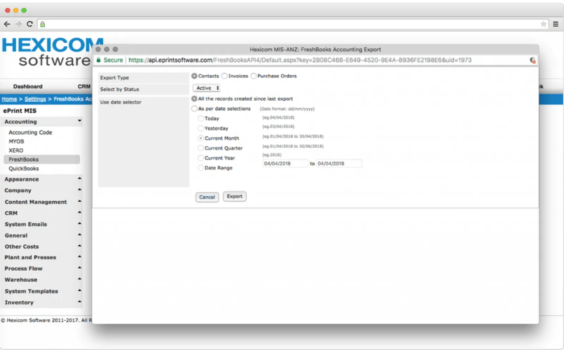Click the 'ePrint MIS' sidebar heading
This screenshot has width=564, height=352.
(20, 111)
